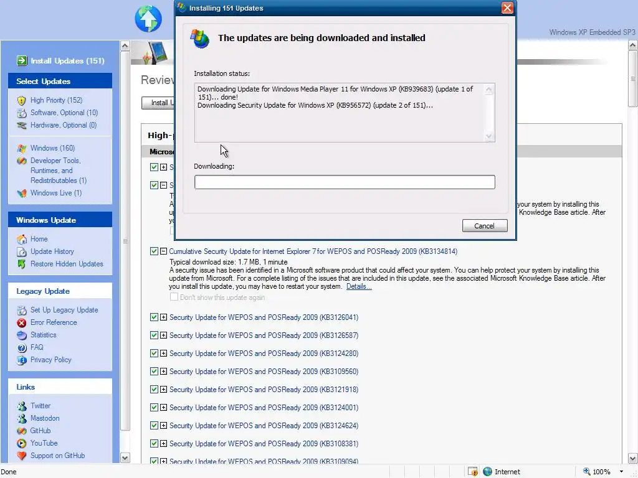Click the Set Up Legacy Update icon

[22, 310]
